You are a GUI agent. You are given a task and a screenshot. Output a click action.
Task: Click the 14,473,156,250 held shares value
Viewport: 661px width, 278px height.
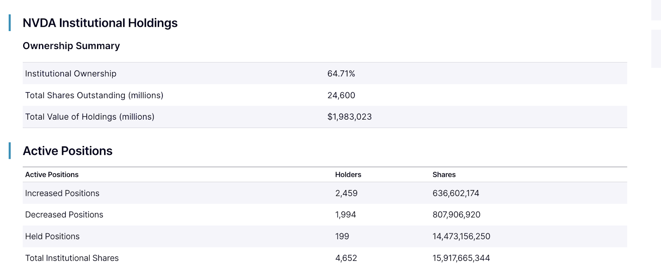pyautogui.click(x=461, y=236)
